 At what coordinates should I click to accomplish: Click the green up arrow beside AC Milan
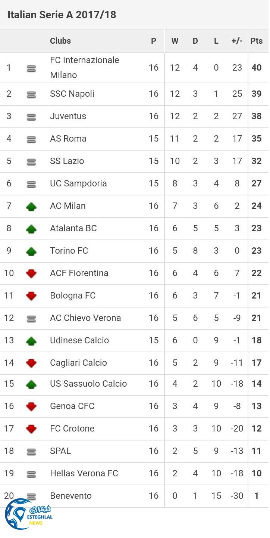coord(31,206)
